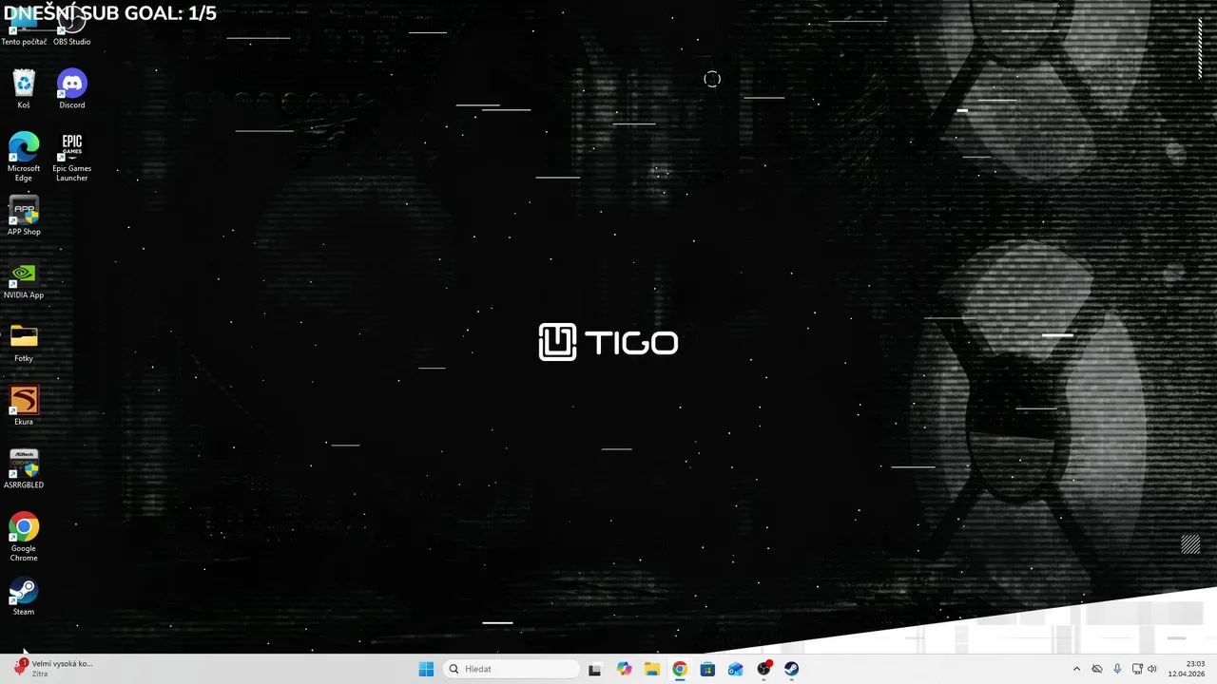Open the Windows Start menu
Image resolution: width=1217 pixels, height=684 pixels.
tap(426, 669)
